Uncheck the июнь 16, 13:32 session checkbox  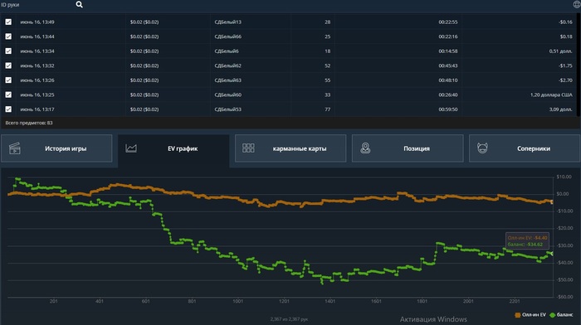(8, 65)
